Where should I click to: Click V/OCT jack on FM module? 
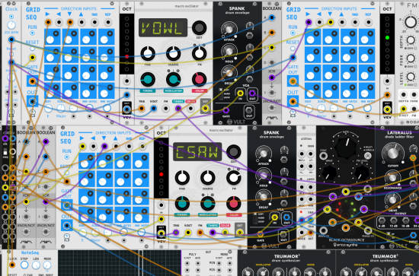403,109
